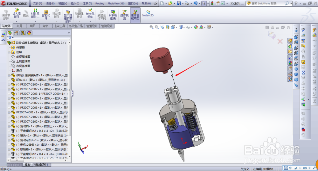
Task: Run the spell checker ABC tool
Action: tap(303, 30)
